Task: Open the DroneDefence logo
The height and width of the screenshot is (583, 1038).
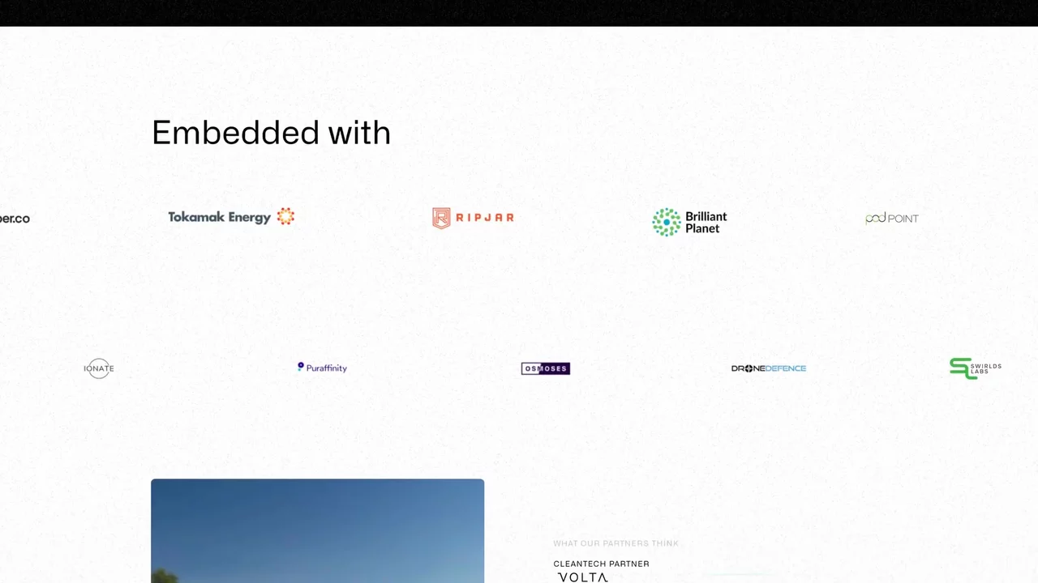Action: (x=769, y=368)
